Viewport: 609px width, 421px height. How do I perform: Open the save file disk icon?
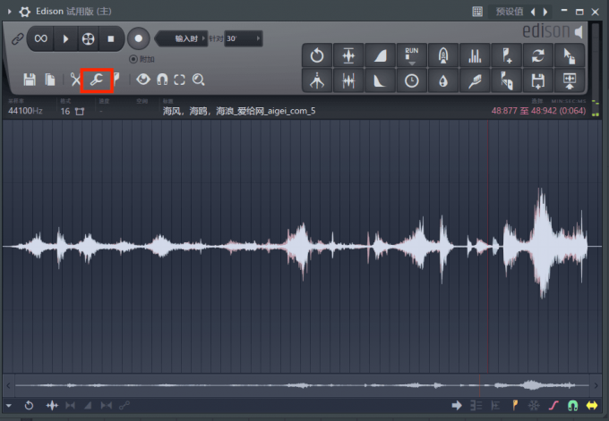30,80
